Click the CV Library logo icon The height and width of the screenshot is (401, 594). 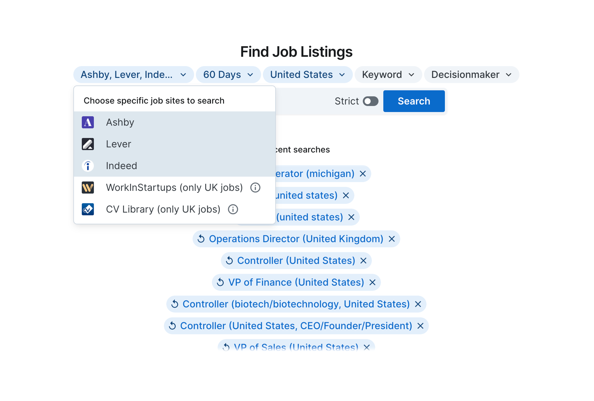coord(88,209)
